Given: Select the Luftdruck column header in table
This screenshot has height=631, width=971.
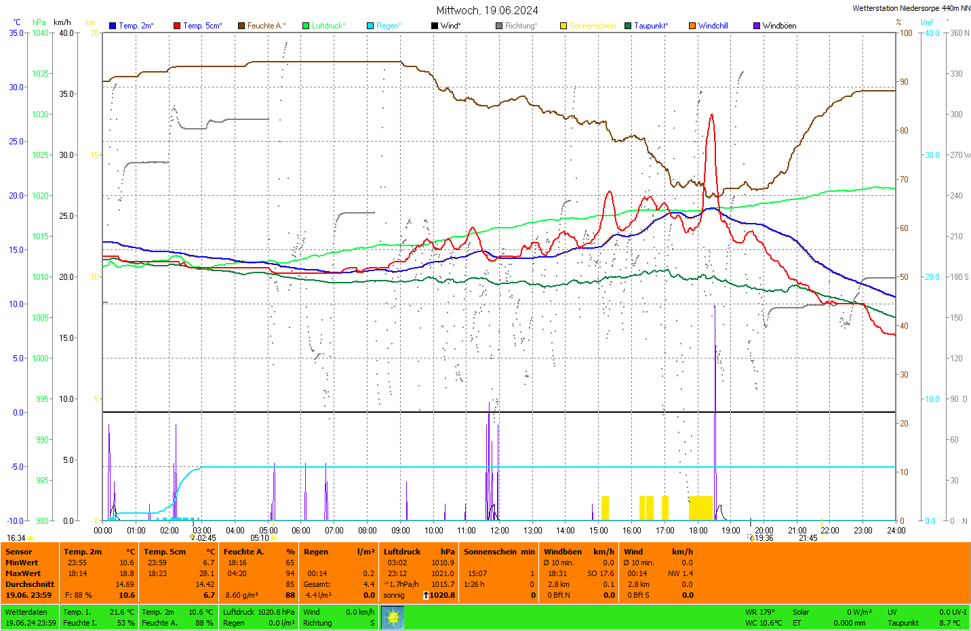Looking at the screenshot, I should coord(402,552).
